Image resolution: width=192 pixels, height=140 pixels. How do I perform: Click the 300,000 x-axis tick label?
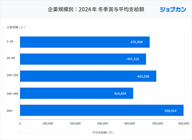coord(102,124)
